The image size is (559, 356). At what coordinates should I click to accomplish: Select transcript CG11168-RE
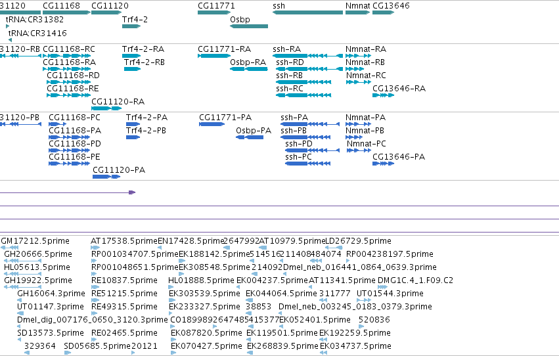tap(73, 89)
